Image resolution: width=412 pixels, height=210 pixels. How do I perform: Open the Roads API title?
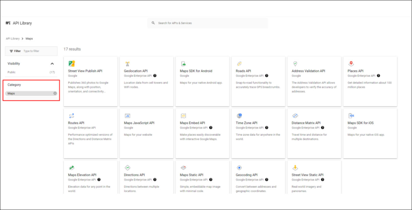[x=244, y=71]
